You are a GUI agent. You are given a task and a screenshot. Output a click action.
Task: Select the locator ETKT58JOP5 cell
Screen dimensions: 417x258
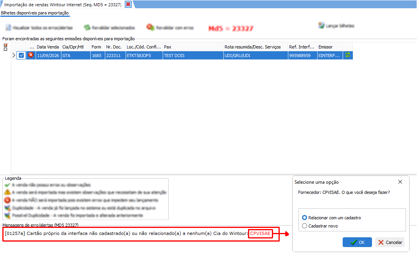click(144, 56)
